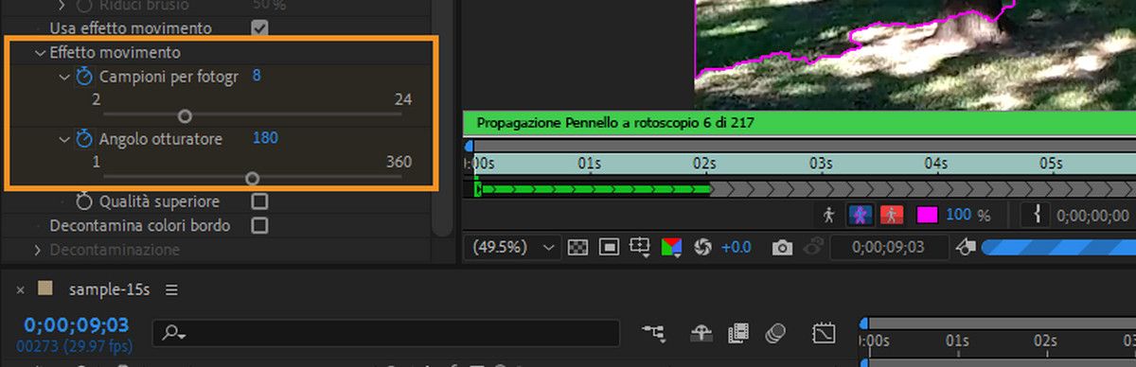Click the Angolo otturatore slider handle
The width and height of the screenshot is (1136, 367).
click(251, 178)
